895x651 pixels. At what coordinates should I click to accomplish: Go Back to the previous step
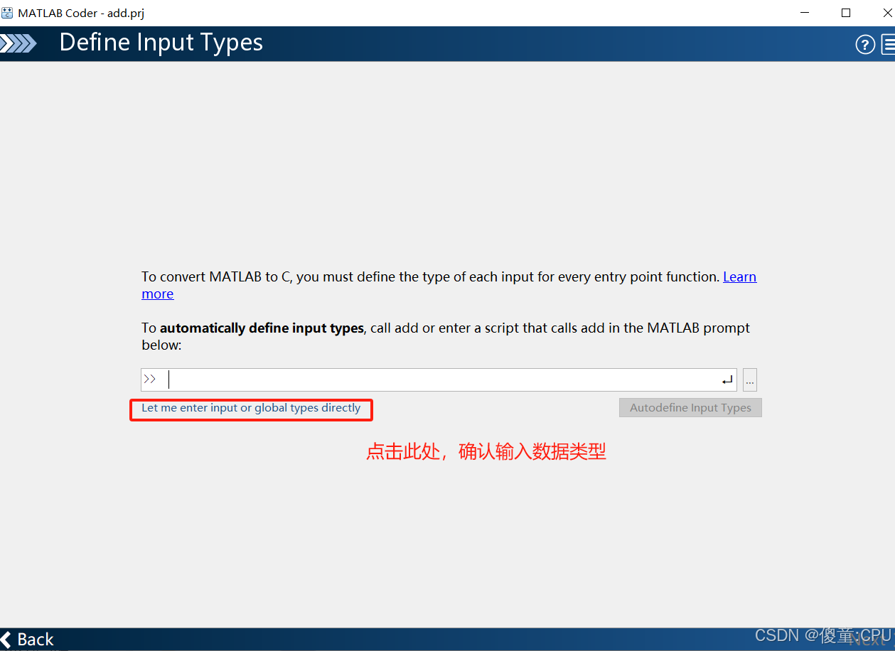(27, 640)
